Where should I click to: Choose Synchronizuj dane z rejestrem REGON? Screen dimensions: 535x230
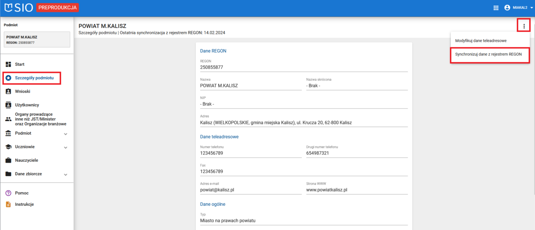488,55
